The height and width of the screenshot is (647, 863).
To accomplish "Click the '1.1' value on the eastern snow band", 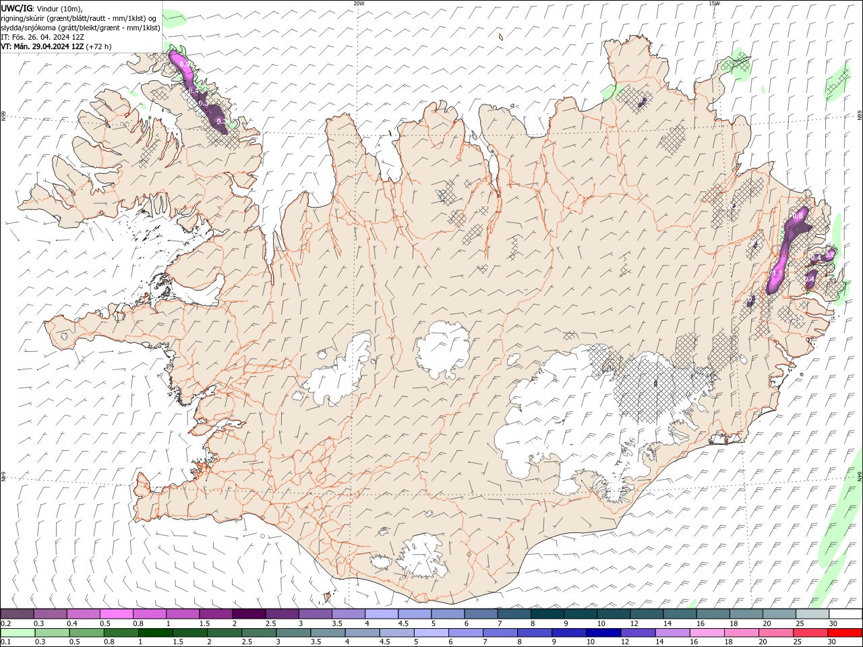I will click(x=776, y=274).
